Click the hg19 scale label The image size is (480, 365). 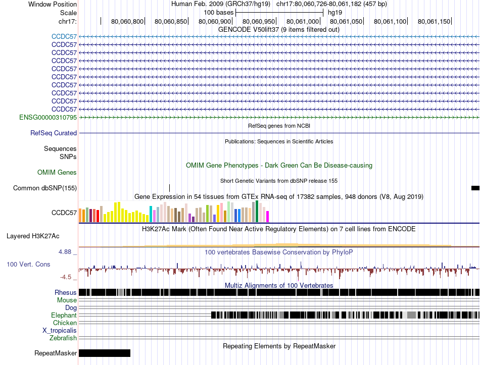tap(335, 13)
